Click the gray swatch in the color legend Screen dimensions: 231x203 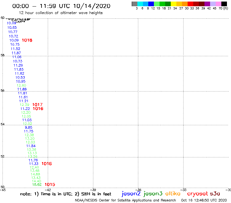135,4
